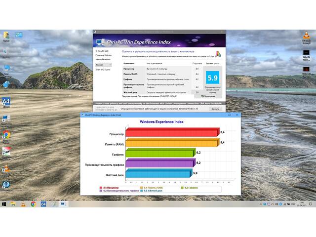Click the orange Память (RAM) bar
The width and height of the screenshot is (316, 237).
pyautogui.click(x=172, y=143)
